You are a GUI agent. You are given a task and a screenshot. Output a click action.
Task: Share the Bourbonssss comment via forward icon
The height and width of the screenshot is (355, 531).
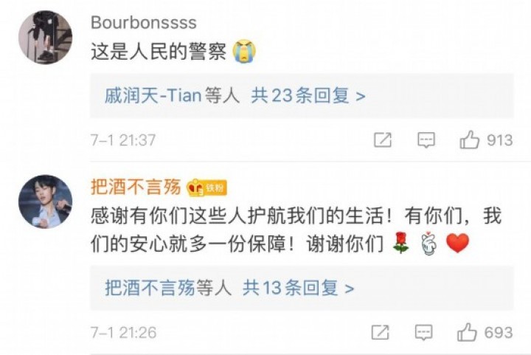coord(383,140)
